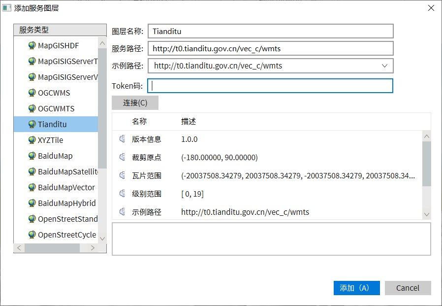Click the 添加 (A) button
The height and width of the screenshot is (306, 442).
tap(356, 288)
